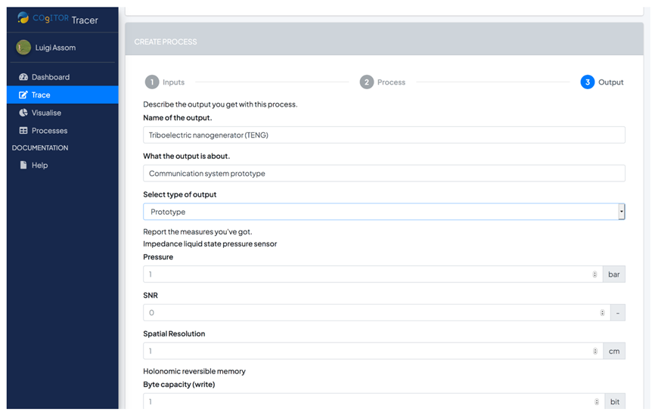Adjust the Byte capacity spinner
The width and height of the screenshot is (658, 418).
tap(597, 401)
